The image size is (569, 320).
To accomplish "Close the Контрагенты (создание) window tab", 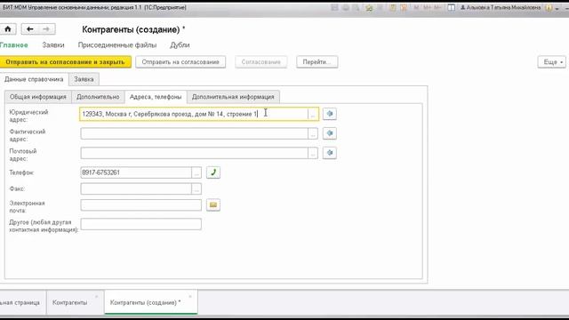I will (x=189, y=297).
